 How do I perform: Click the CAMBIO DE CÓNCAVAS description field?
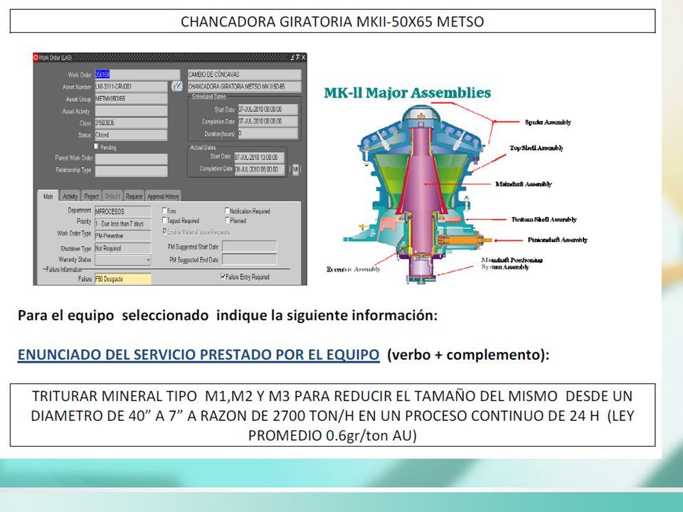point(244,75)
